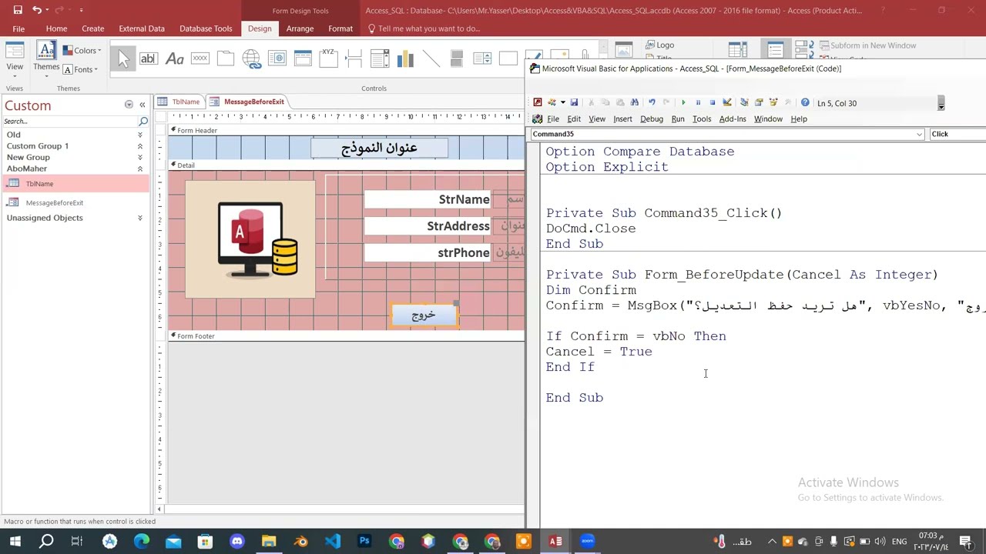Click the Save icon in Access title bar
The height and width of the screenshot is (554, 986).
click(x=18, y=10)
